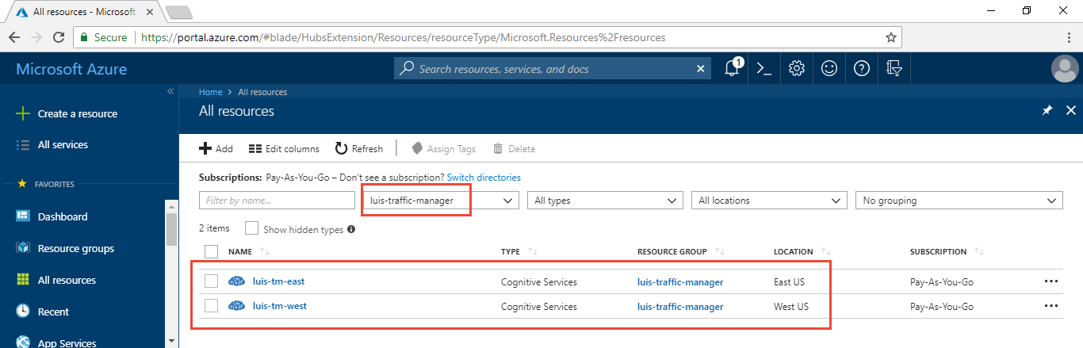Check the luis-tm-east row checkbox
Viewport: 1083px width, 348px height.
[211, 281]
